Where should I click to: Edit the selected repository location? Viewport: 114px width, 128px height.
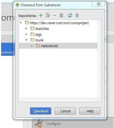tap(48, 15)
